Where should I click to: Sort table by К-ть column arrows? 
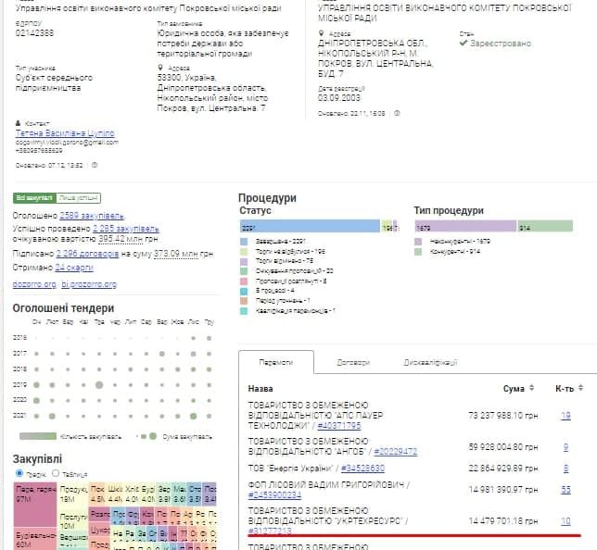(x=582, y=389)
